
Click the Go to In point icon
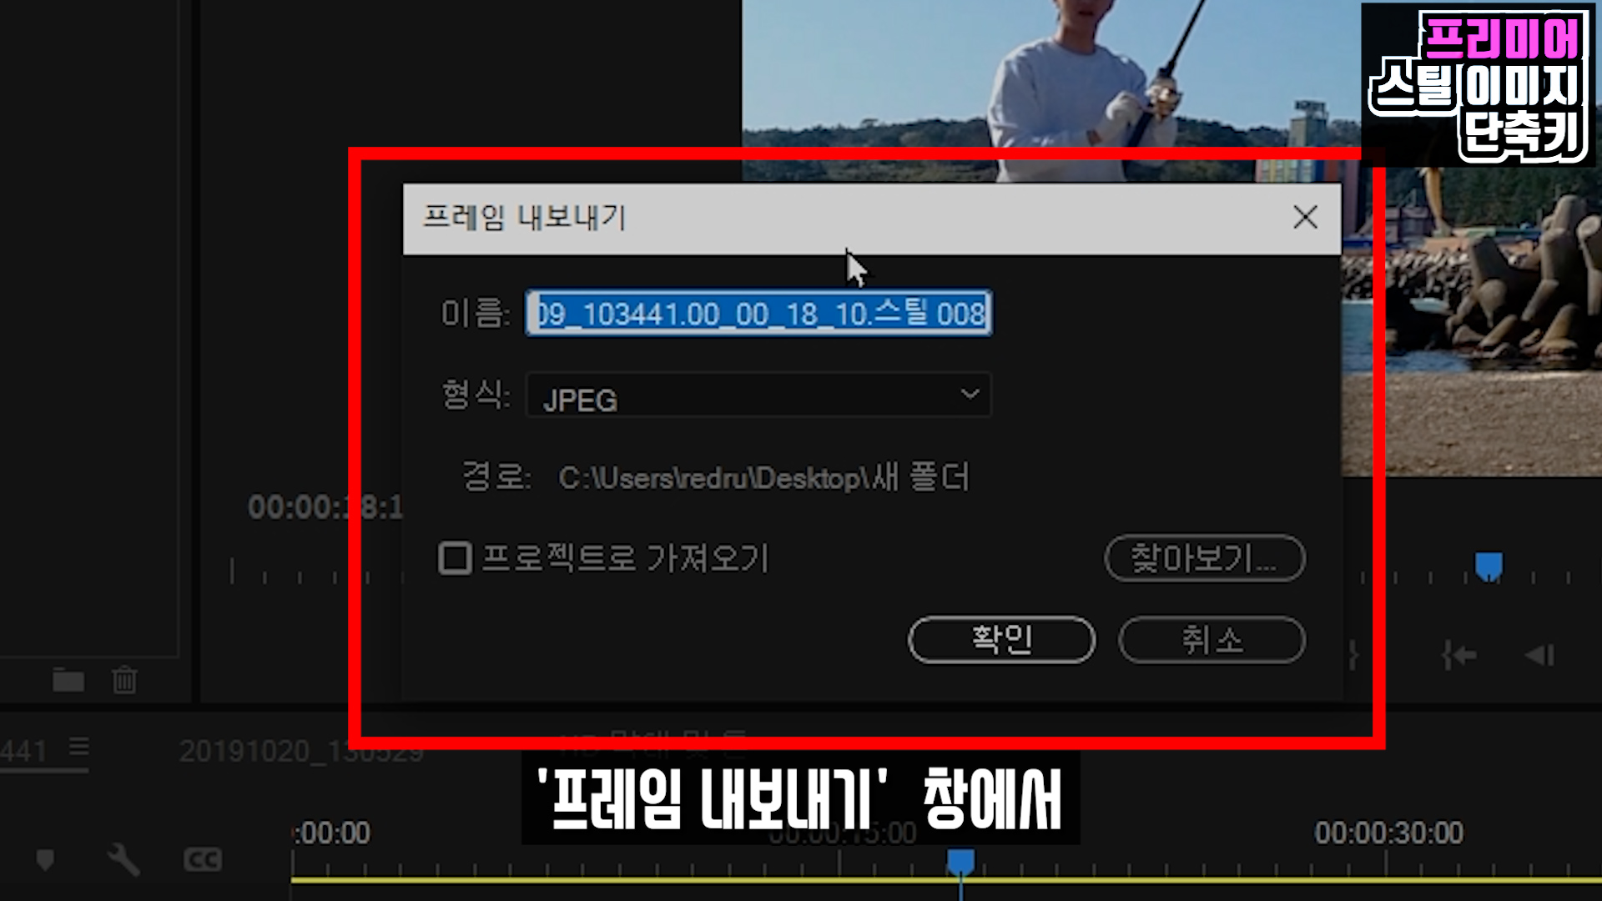click(1458, 656)
